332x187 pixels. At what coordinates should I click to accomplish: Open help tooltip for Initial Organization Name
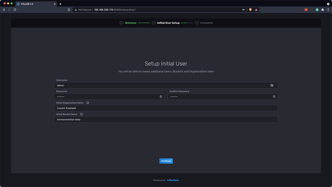[x=88, y=103]
